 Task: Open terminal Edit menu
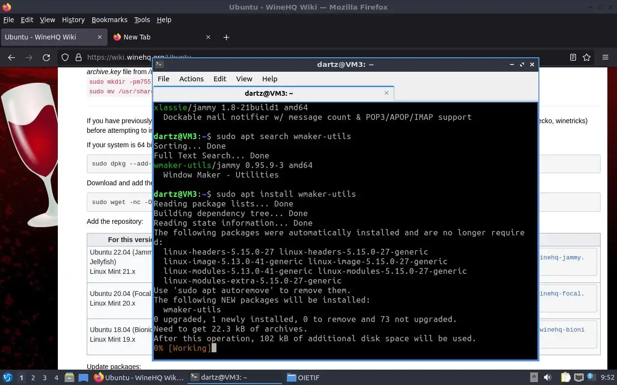tap(220, 79)
